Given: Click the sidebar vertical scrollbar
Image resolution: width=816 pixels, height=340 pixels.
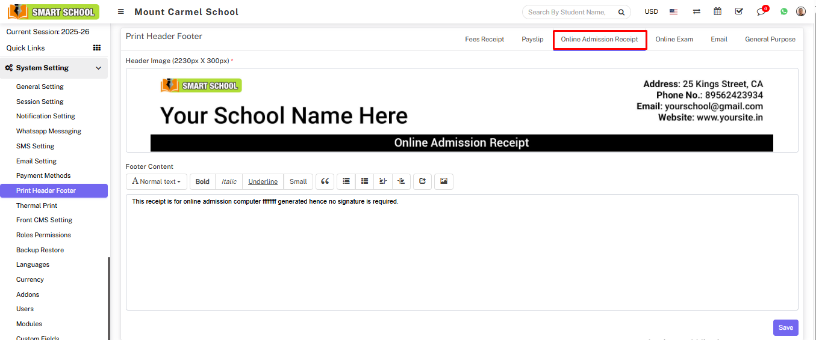Looking at the screenshot, I should [x=109, y=297].
